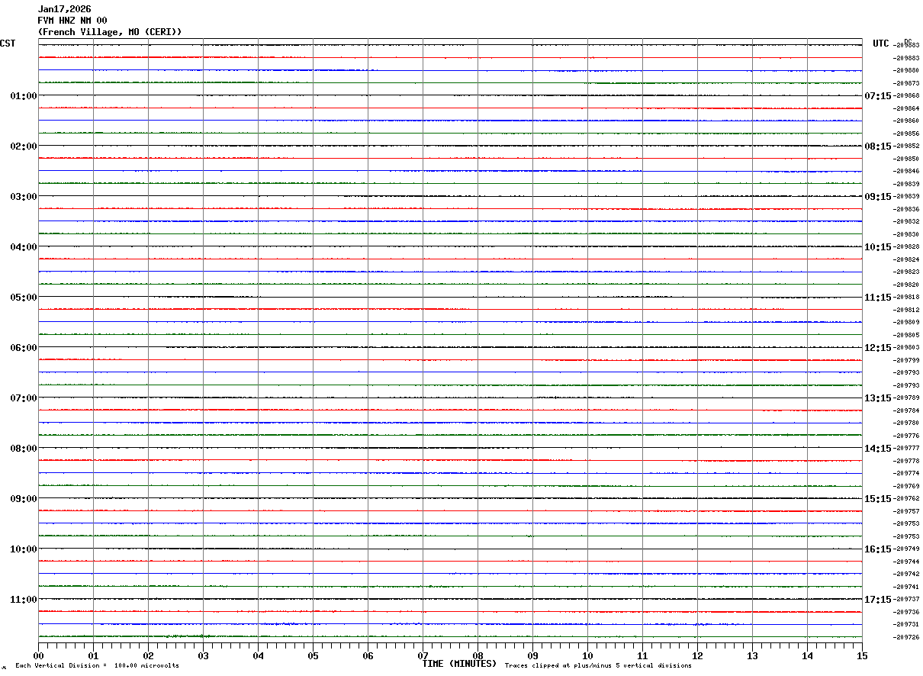Click the DC offset value '-209736'

[907, 612]
